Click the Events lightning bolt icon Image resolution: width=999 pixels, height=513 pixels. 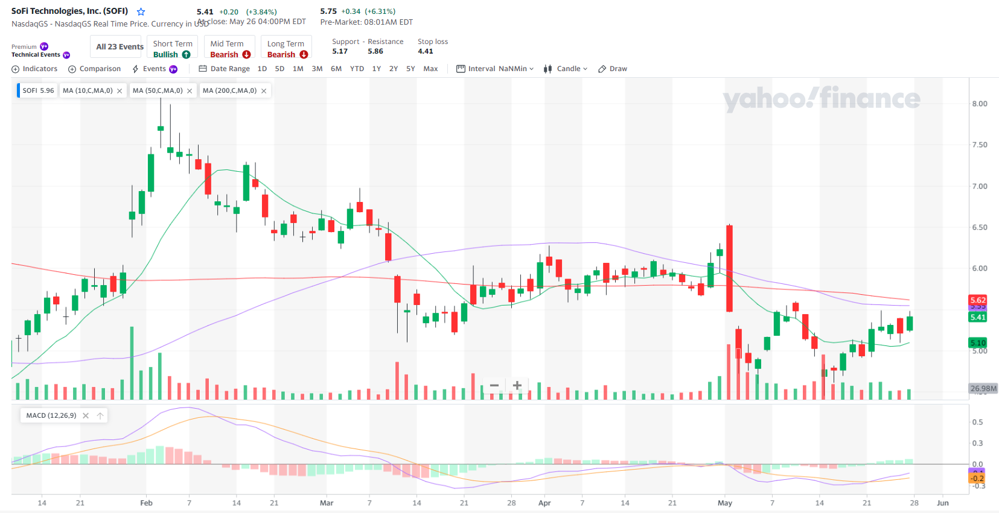click(x=136, y=69)
